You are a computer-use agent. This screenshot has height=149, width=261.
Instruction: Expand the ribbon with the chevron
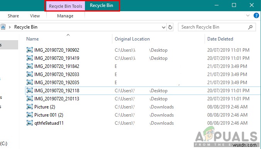click(248, 16)
